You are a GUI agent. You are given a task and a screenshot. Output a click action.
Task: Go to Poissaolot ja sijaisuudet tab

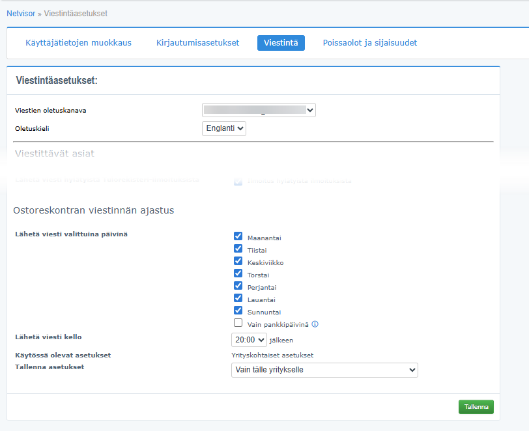click(x=370, y=43)
